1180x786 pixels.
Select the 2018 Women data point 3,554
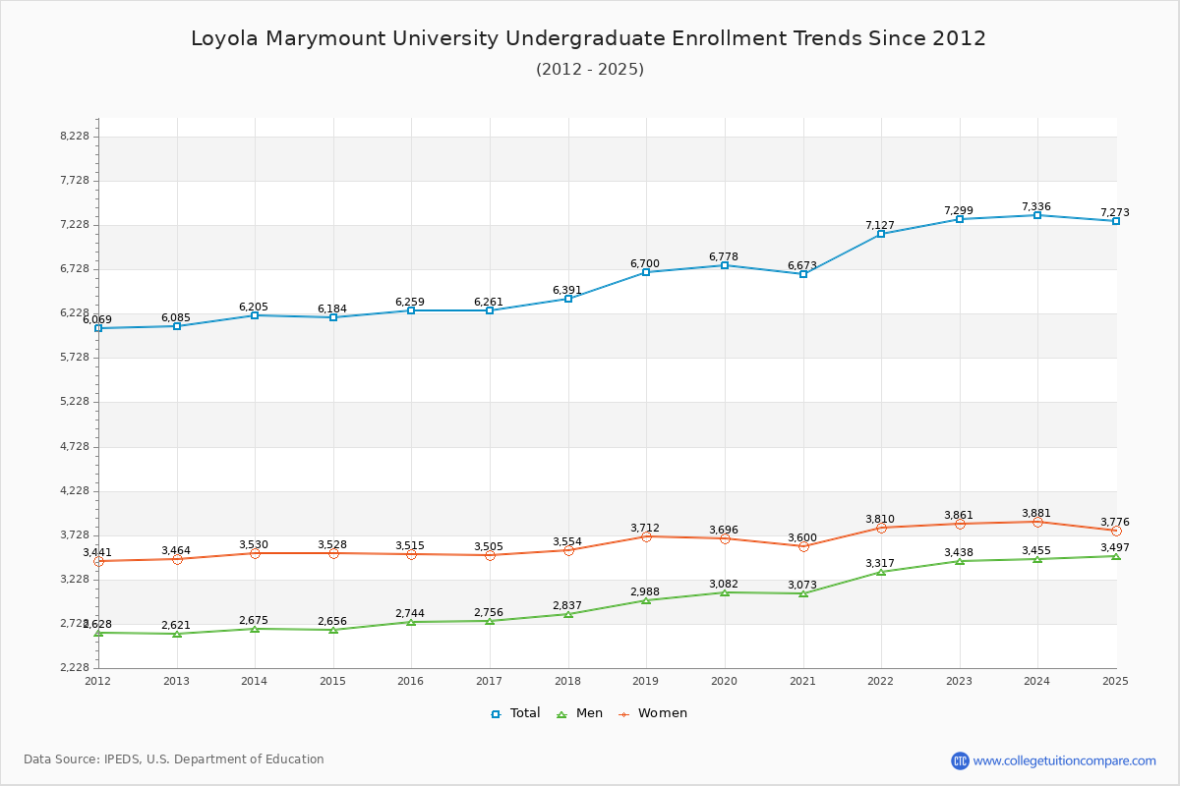pyautogui.click(x=568, y=550)
